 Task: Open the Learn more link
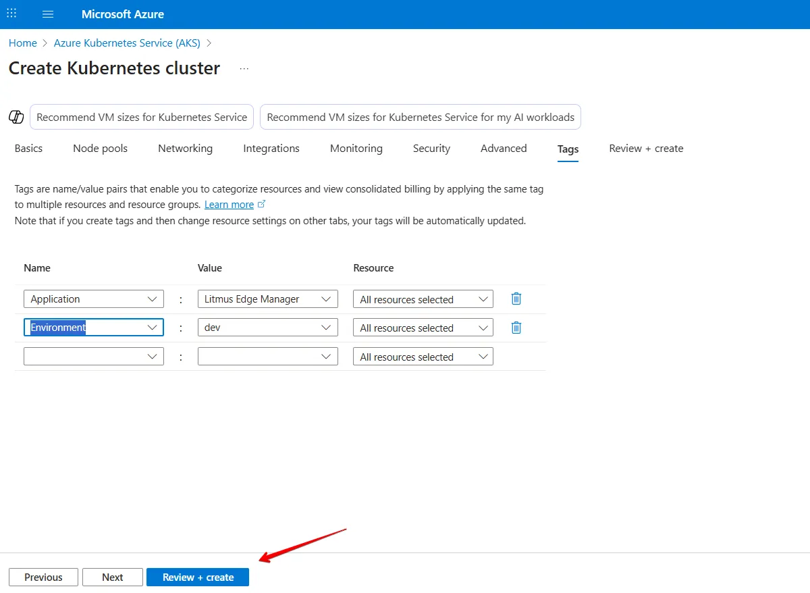(x=230, y=205)
